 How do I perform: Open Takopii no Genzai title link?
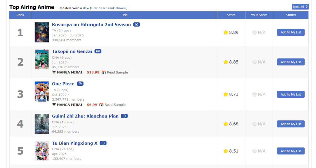(x=72, y=51)
